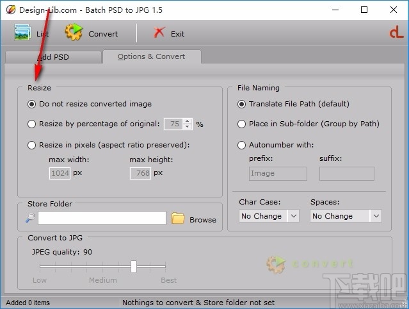Click the max height field showing 768
The width and height of the screenshot is (409, 309).
point(140,173)
